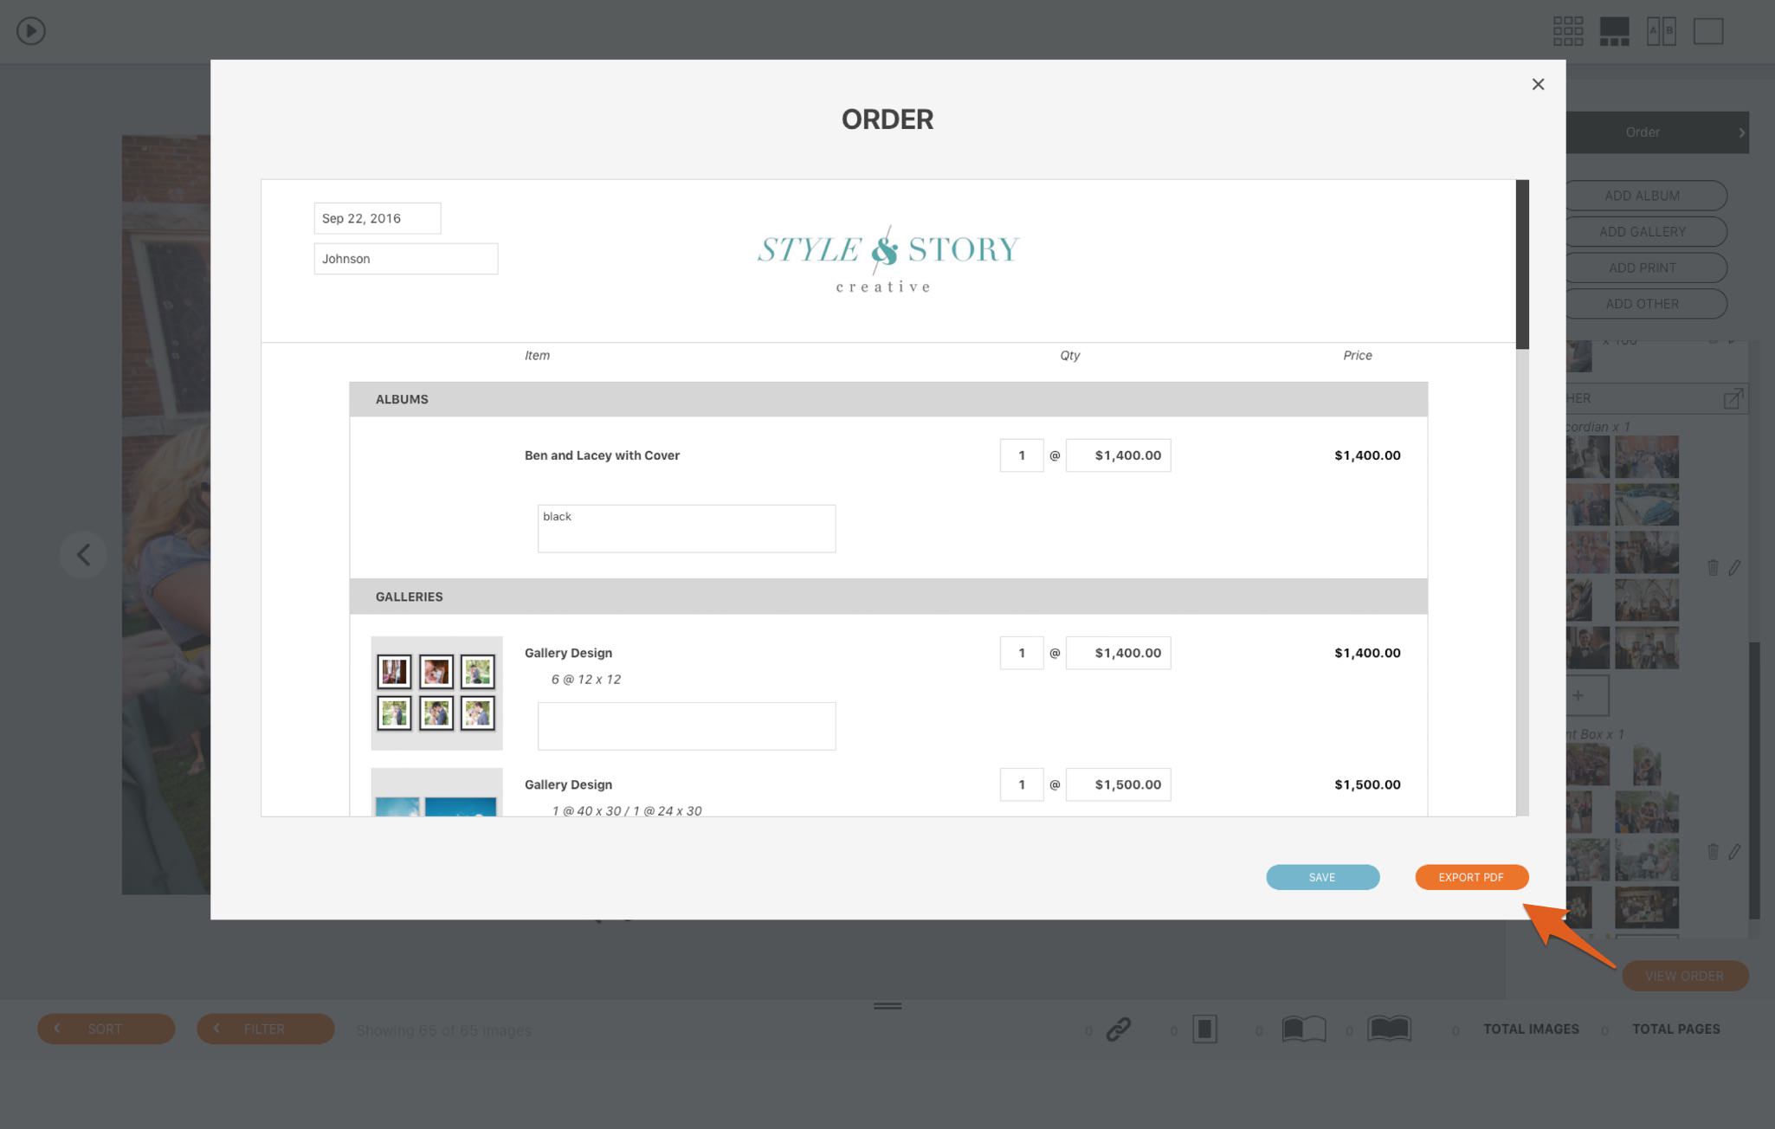Select the '6 @ 12 x 12' size text
This screenshot has height=1129, width=1775.
586,680
